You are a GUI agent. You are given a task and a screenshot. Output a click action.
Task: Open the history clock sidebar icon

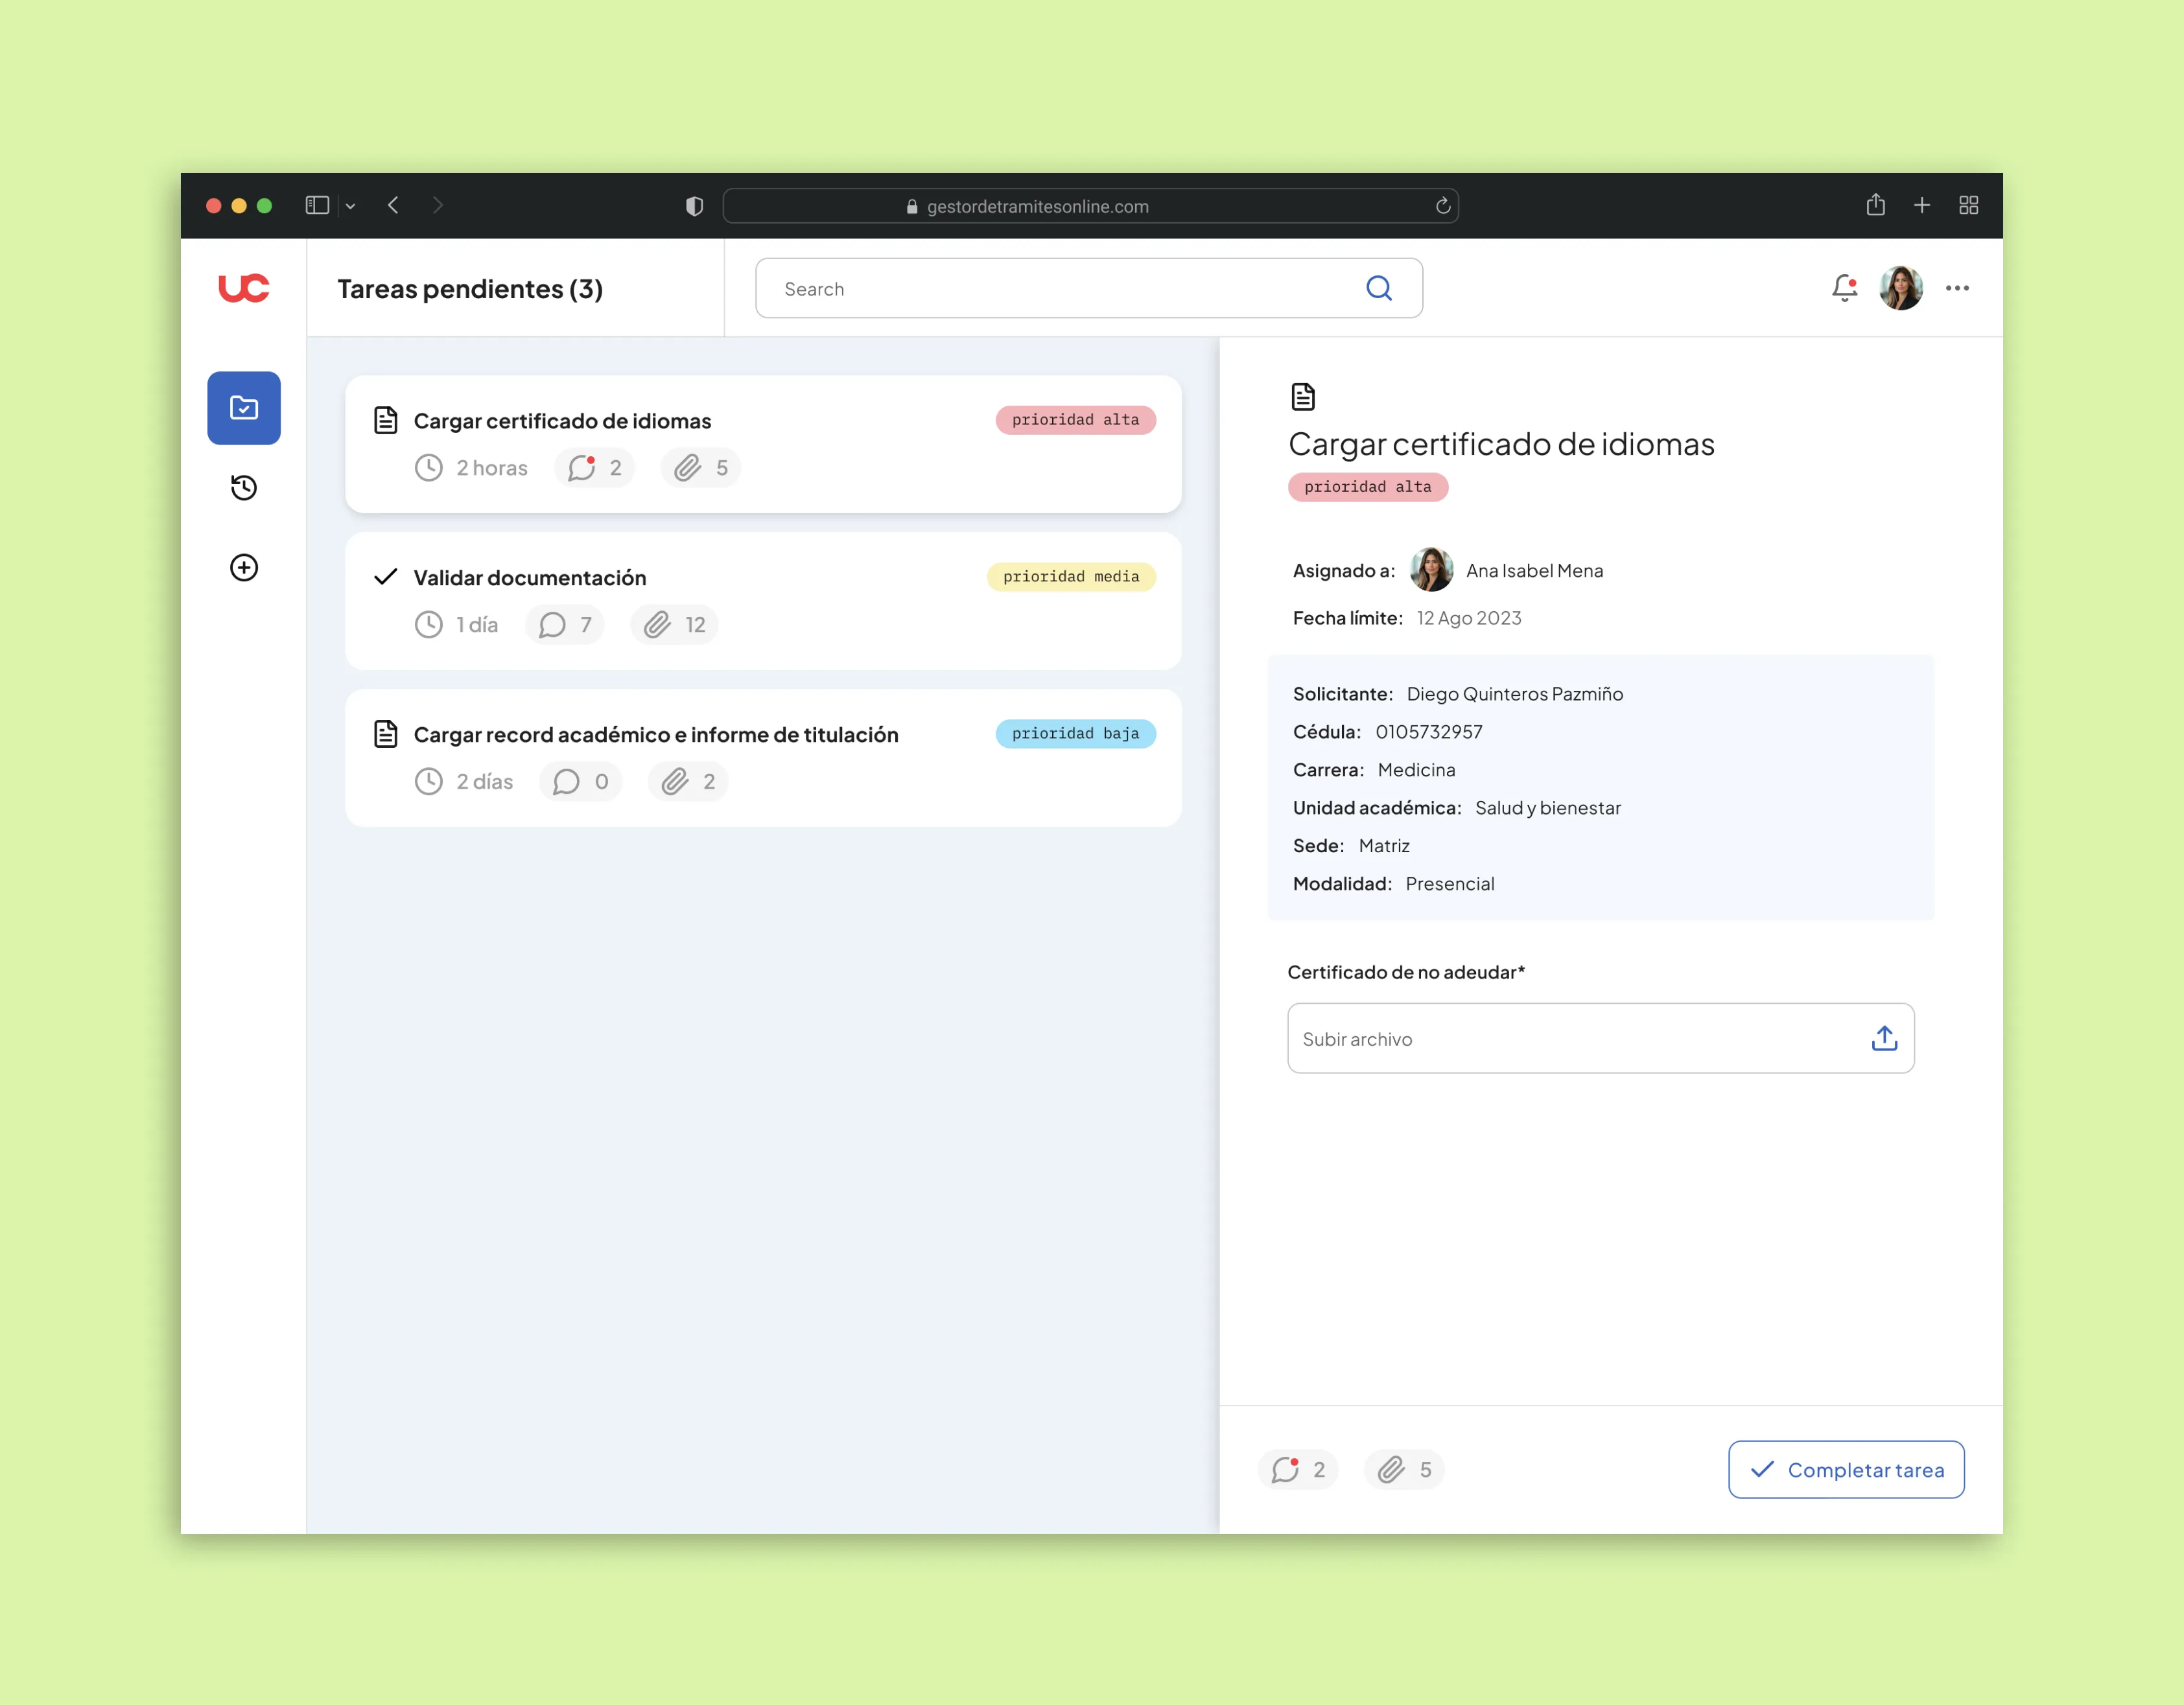[x=243, y=488]
